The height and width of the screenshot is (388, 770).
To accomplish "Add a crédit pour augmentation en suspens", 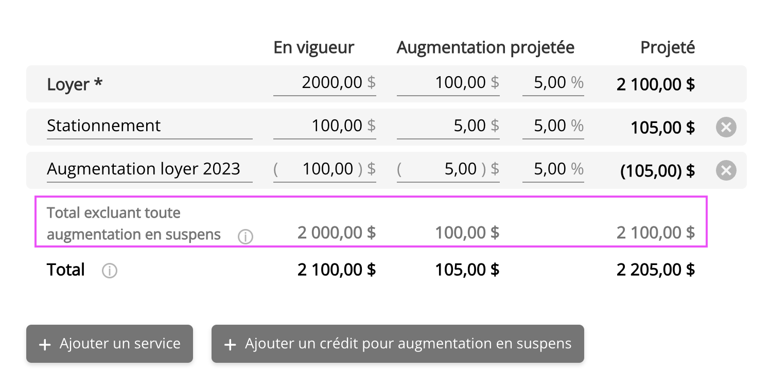I will coord(397,344).
